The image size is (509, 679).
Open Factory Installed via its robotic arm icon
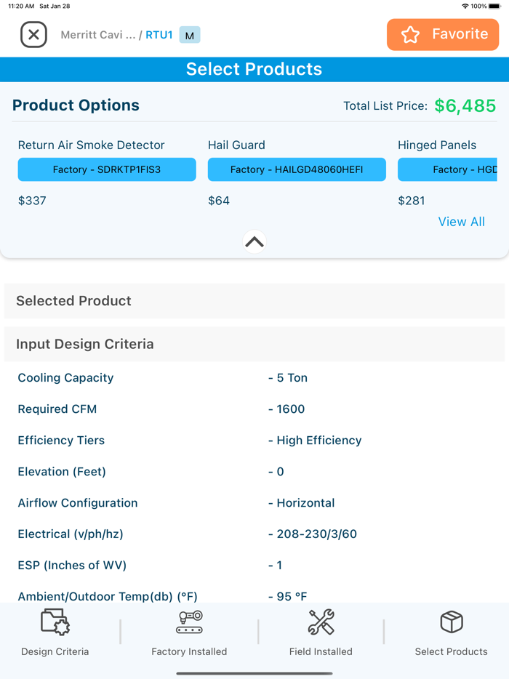(x=189, y=622)
